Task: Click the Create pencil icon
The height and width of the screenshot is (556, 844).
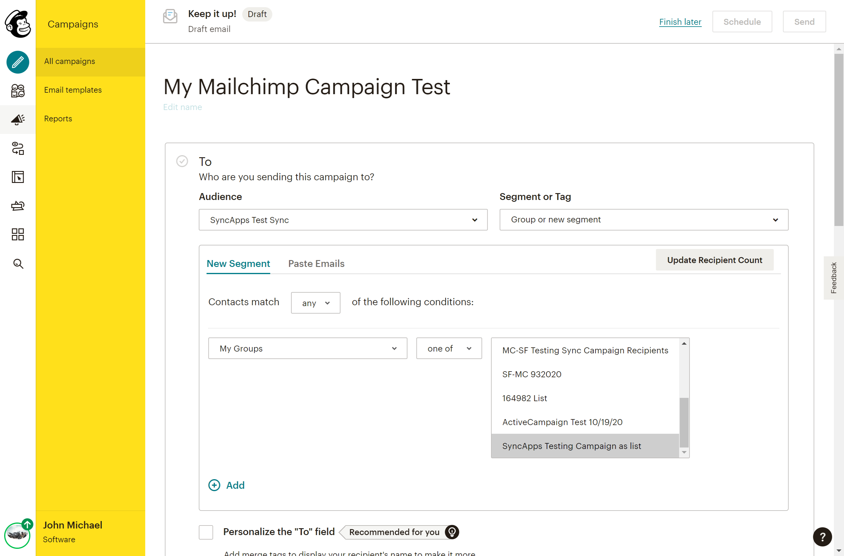Action: coord(18,62)
